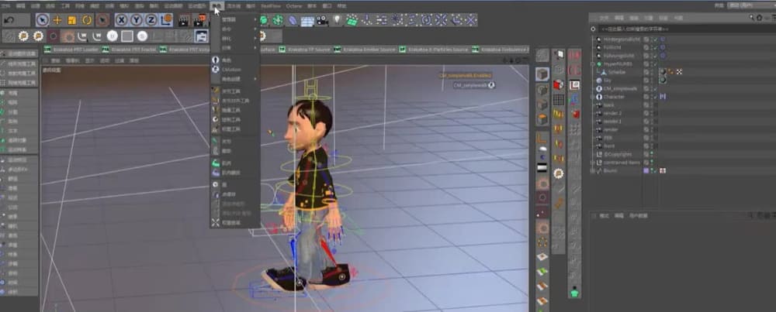Image resolution: width=776 pixels, height=312 pixels.
Task: Open the Krakatoa Emitter Source shelf item
Action: [x=365, y=50]
